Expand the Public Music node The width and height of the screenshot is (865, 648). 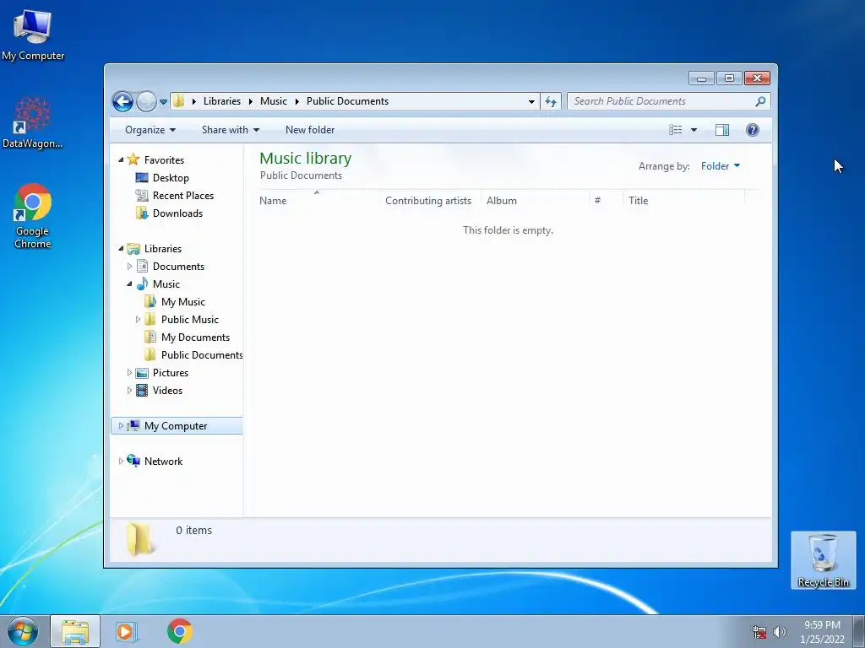pyautogui.click(x=138, y=320)
